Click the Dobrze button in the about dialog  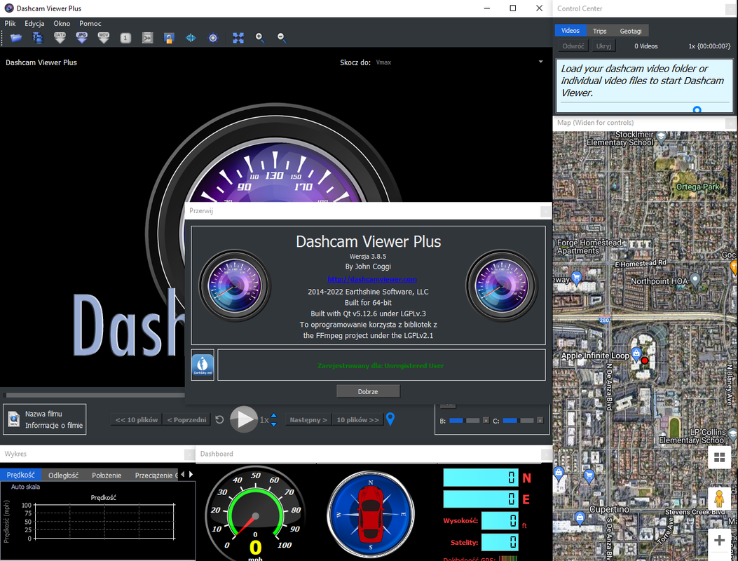pos(368,391)
